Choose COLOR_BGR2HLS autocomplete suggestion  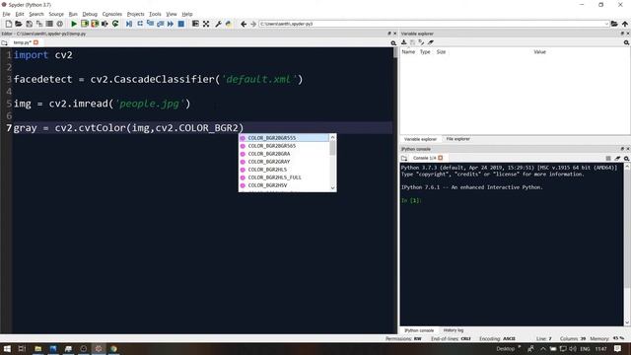pyautogui.click(x=284, y=170)
